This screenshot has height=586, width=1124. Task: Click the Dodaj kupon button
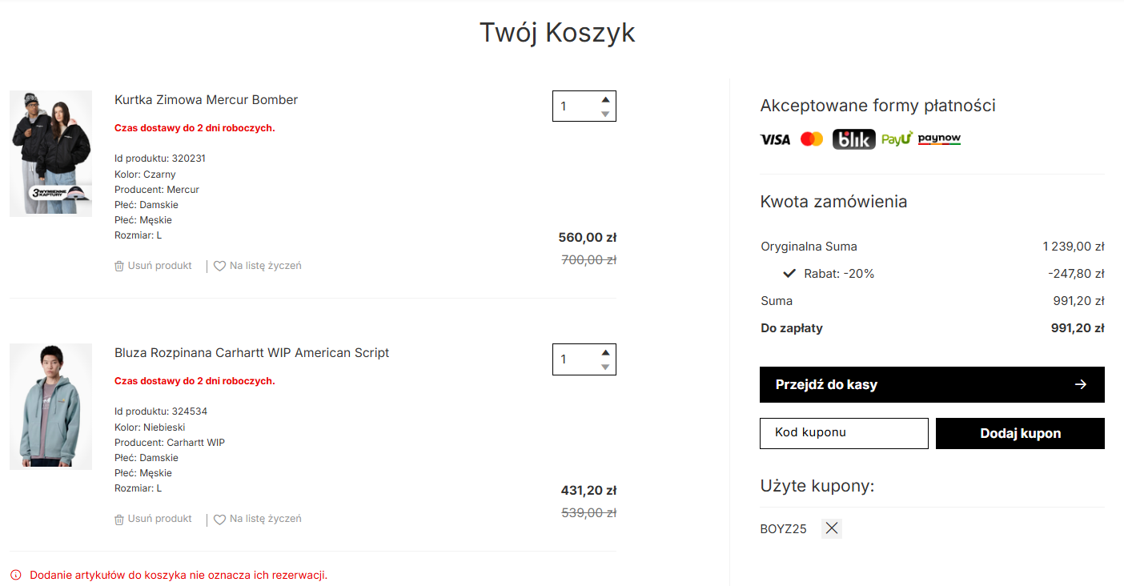[x=1020, y=433]
